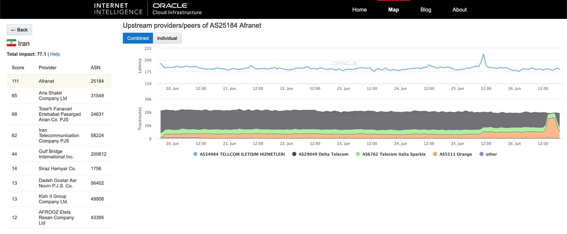Select the Aria Shatel Company Ltd row
This screenshot has width=567, height=234.
pyautogui.click(x=59, y=95)
